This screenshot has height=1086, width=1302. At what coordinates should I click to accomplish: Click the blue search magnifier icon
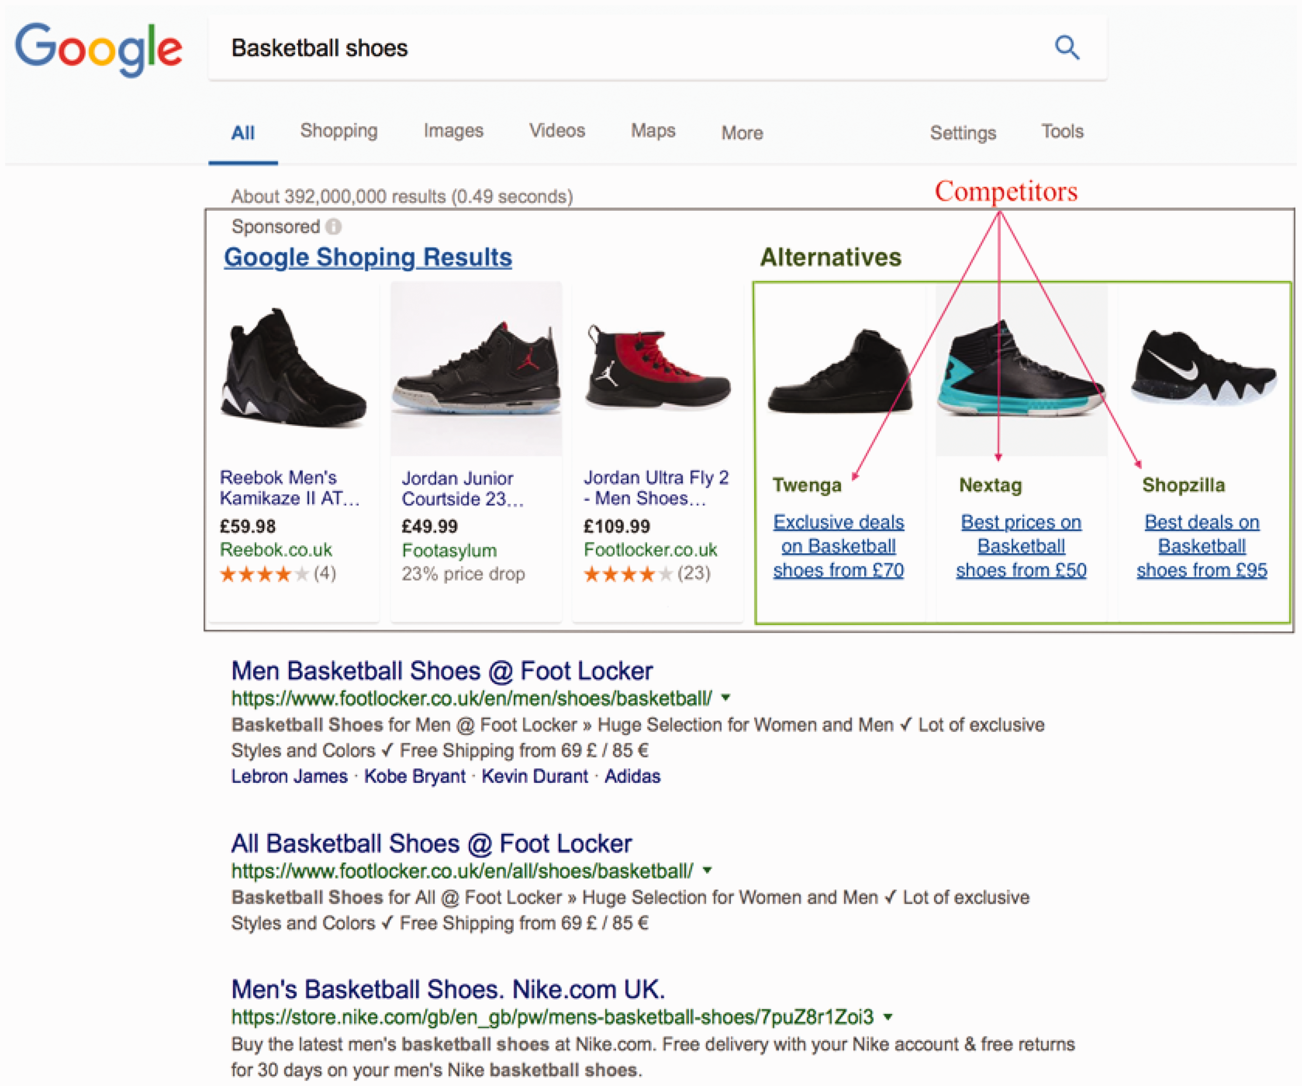tap(1066, 47)
